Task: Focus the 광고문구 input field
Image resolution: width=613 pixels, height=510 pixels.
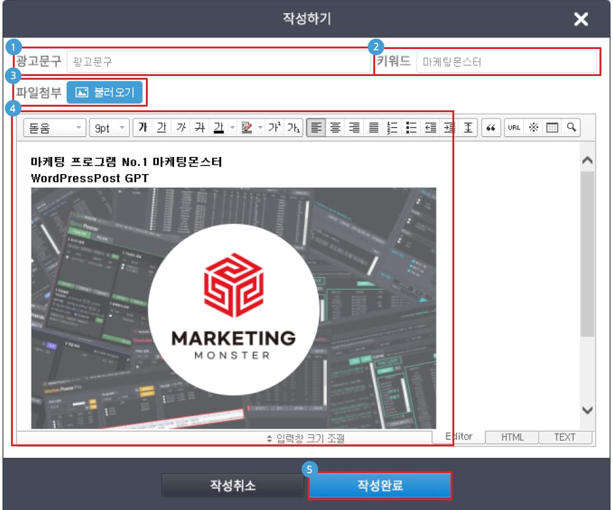Action: pos(219,62)
